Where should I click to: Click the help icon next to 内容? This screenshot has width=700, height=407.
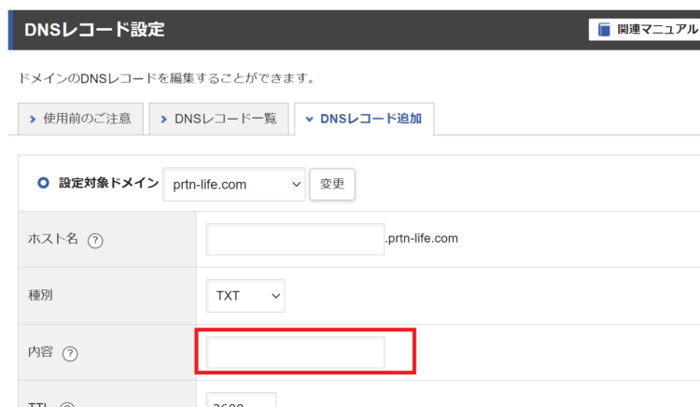tap(70, 354)
